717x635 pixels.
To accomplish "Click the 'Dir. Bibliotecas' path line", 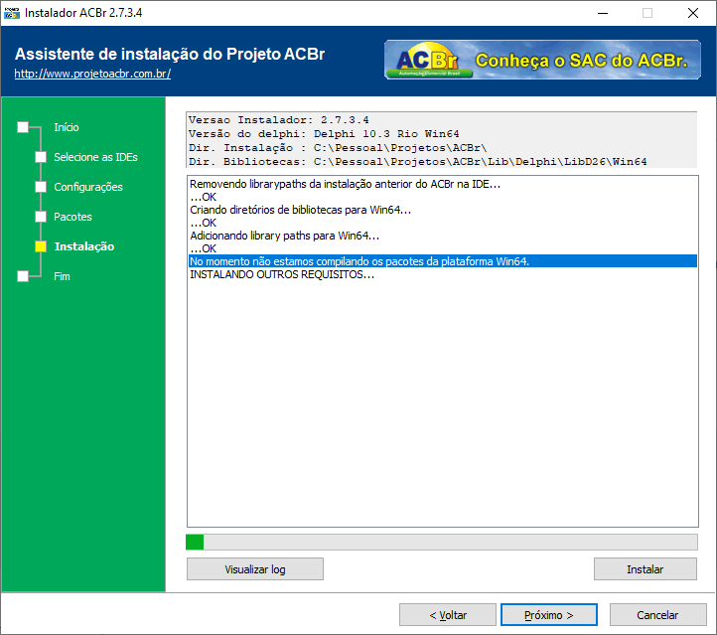I will pyautogui.click(x=417, y=162).
